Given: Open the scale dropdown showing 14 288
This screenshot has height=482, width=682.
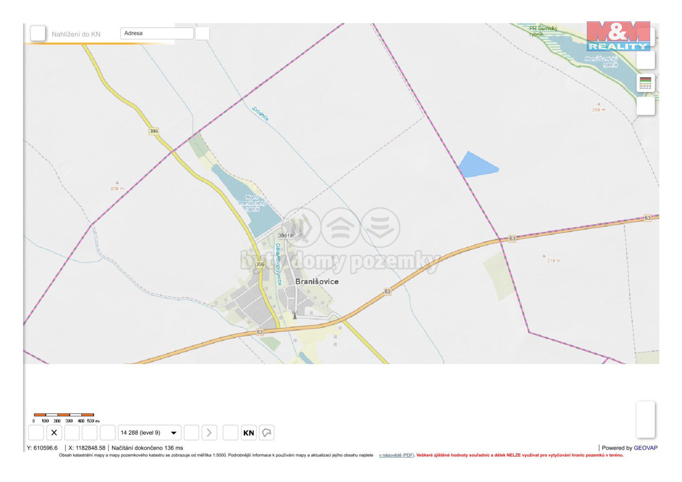Looking at the screenshot, I should coord(149,433).
